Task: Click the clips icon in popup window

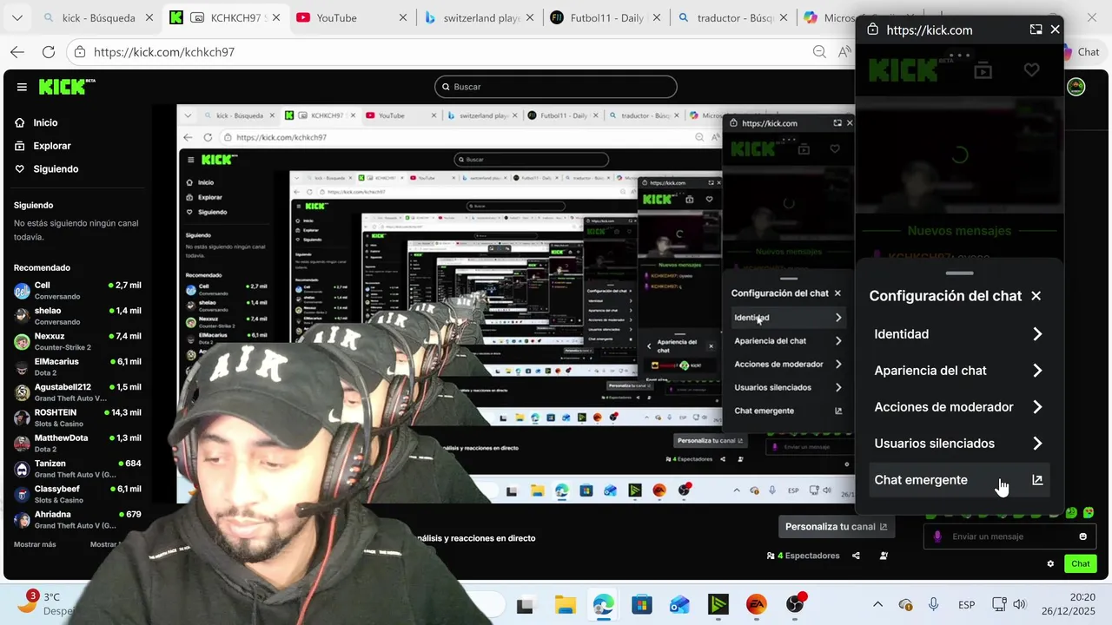Action: [983, 70]
